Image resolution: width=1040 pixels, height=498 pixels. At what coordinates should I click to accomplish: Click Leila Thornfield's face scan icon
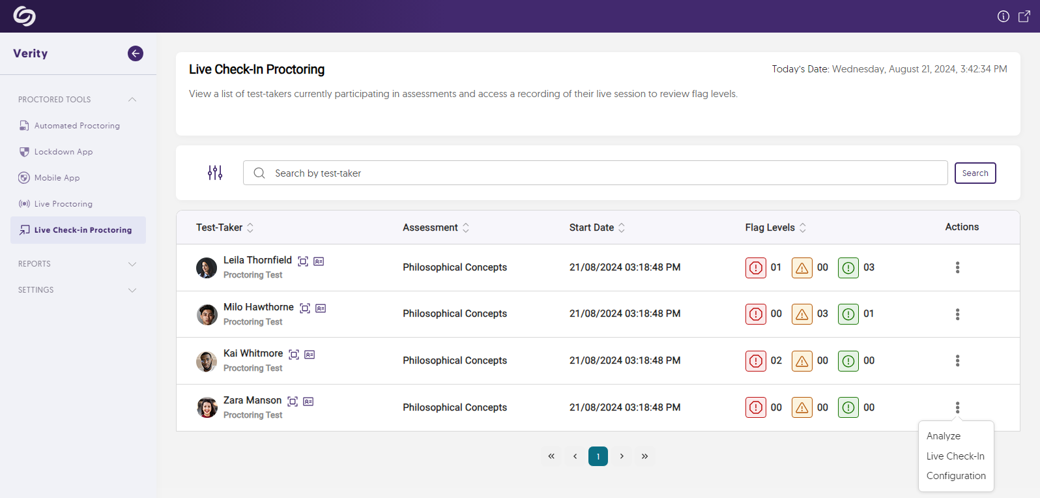click(x=303, y=261)
